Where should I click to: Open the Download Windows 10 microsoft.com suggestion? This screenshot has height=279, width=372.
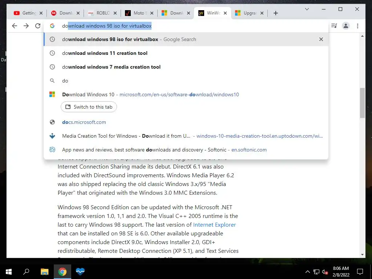[186, 94]
